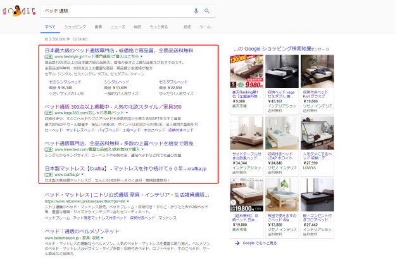Select the すべて tab
Screen dimensions: 395x260
click(x=50, y=27)
